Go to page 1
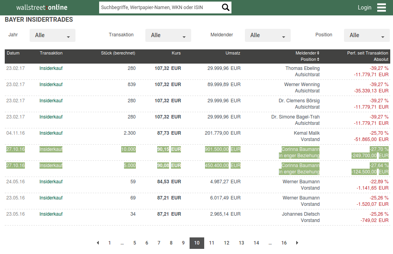This screenshot has width=393, height=254. (109, 243)
